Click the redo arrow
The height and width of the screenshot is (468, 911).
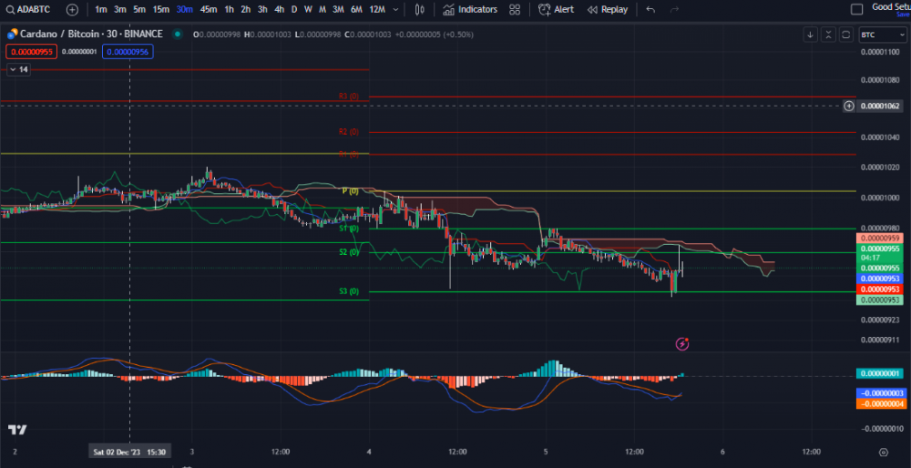(x=675, y=9)
